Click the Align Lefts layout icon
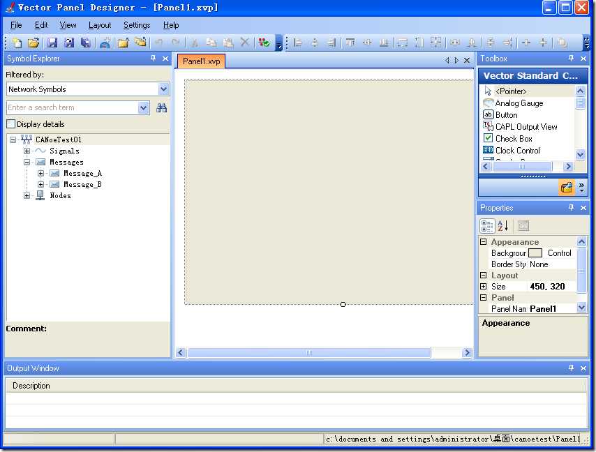Image resolution: width=596 pixels, height=452 pixels. [x=298, y=43]
